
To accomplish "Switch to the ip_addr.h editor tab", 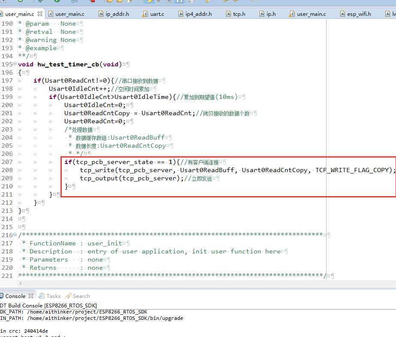I will (117, 14).
